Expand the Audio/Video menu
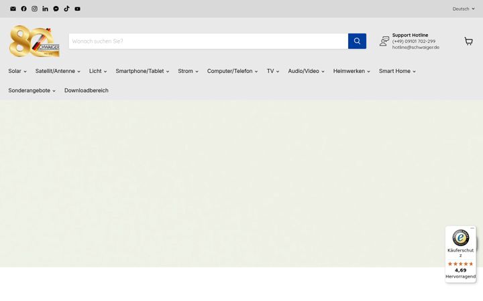Image resolution: width=483 pixels, height=301 pixels. pos(306,71)
